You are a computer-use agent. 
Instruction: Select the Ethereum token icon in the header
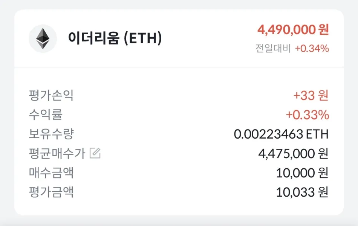[x=43, y=38]
